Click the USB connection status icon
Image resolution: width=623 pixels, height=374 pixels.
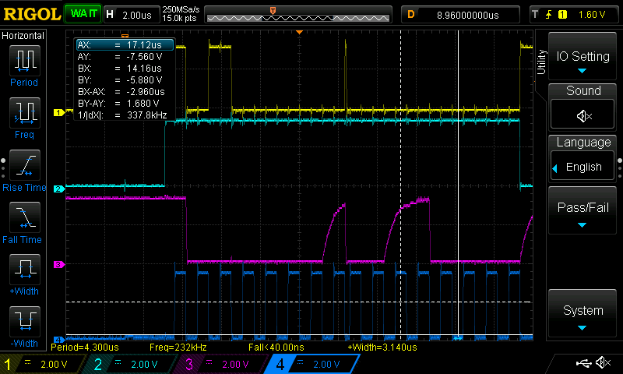[x=583, y=362]
